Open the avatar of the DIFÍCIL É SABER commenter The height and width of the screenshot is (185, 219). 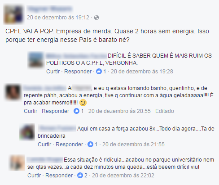click(36, 59)
